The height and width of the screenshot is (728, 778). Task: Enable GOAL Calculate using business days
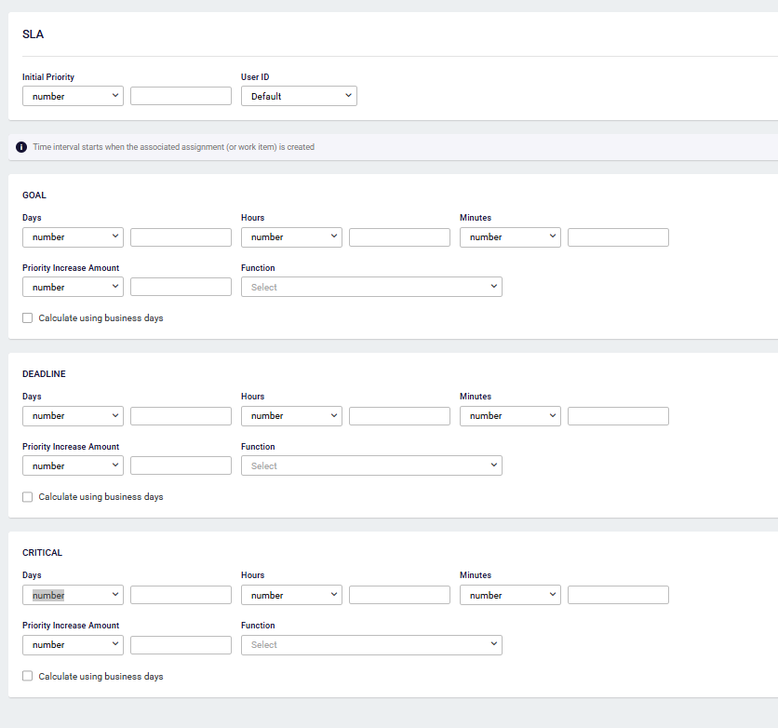coord(28,318)
